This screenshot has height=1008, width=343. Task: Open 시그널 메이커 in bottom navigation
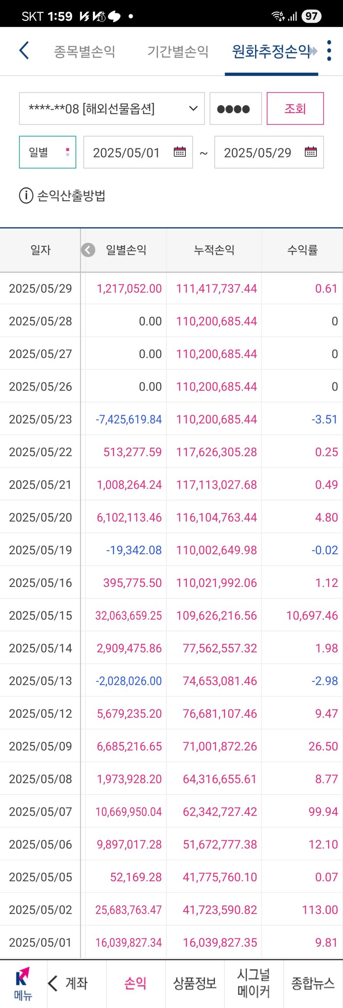point(254,983)
